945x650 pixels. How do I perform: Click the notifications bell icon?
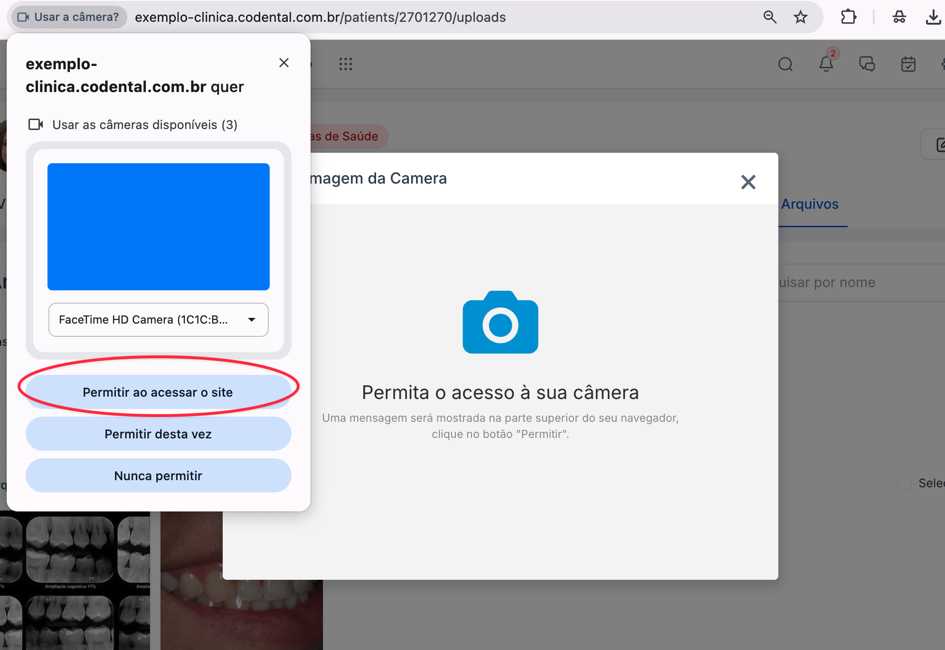pyautogui.click(x=826, y=64)
